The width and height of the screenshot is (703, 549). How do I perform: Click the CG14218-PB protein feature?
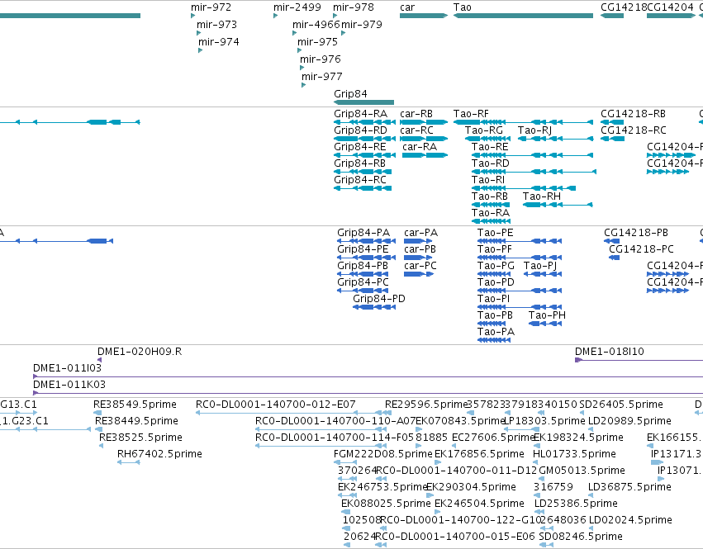click(x=611, y=241)
